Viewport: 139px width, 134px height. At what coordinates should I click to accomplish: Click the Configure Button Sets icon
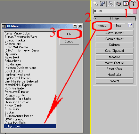click(131, 26)
